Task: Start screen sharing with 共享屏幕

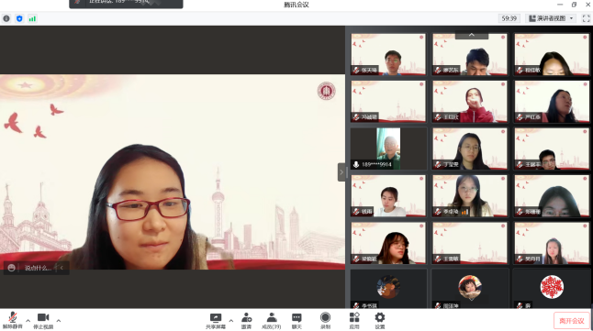Action: click(x=216, y=321)
